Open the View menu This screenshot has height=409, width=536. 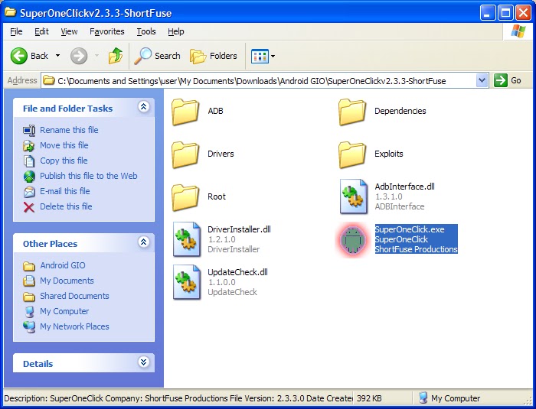69,31
